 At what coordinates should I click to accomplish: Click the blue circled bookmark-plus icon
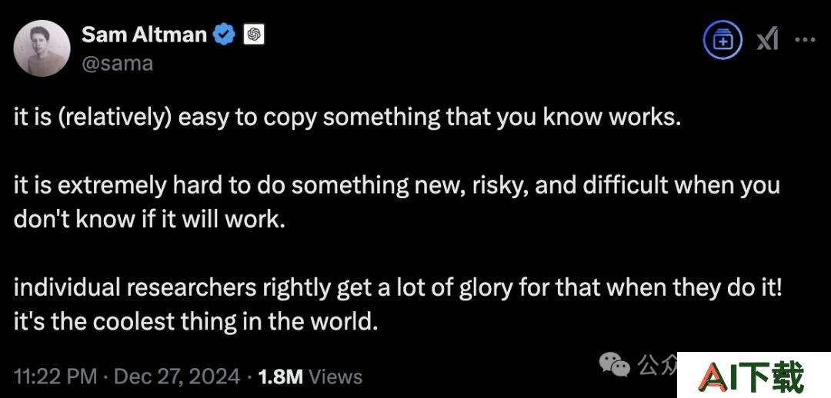(x=723, y=40)
